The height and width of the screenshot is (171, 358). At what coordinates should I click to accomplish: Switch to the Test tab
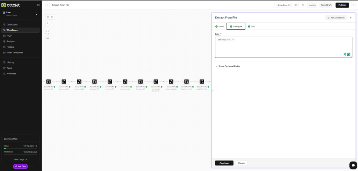tap(251, 27)
